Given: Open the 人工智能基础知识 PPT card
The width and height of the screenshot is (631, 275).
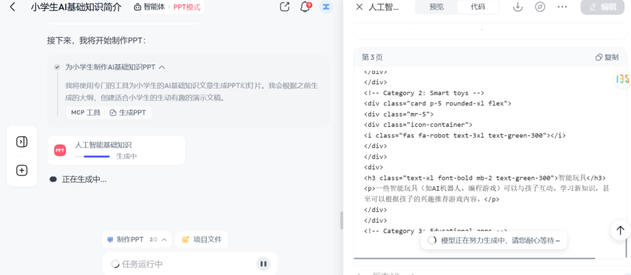Looking at the screenshot, I should 116,150.
